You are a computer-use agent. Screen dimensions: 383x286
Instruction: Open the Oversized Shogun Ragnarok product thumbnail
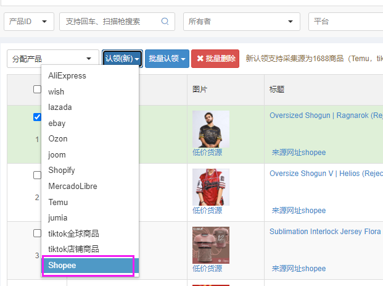(211, 129)
